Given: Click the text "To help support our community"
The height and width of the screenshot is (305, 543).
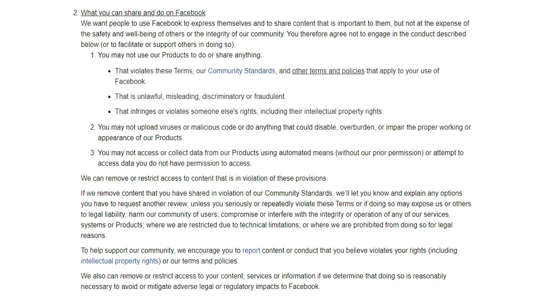Looking at the screenshot, I should coord(127,251).
